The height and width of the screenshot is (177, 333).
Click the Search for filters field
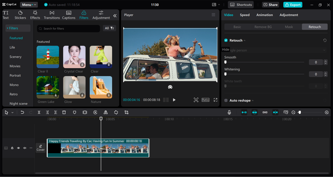pyautogui.click(x=68, y=28)
